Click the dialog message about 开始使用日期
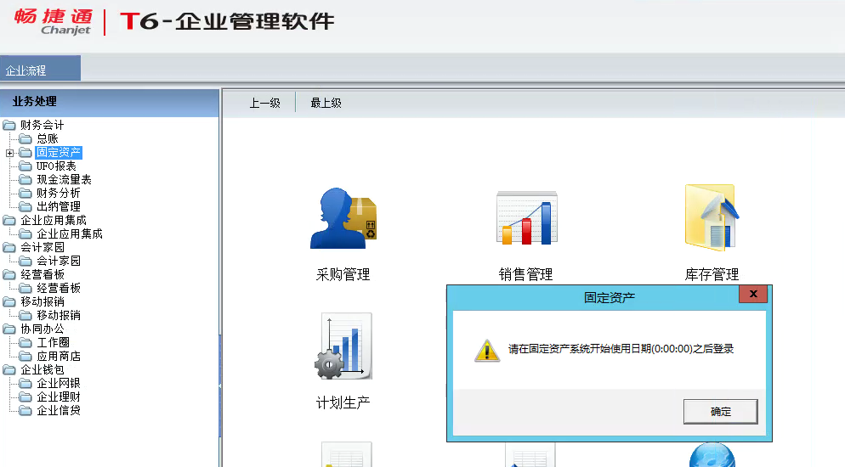The image size is (845, 467). pyautogui.click(x=621, y=349)
